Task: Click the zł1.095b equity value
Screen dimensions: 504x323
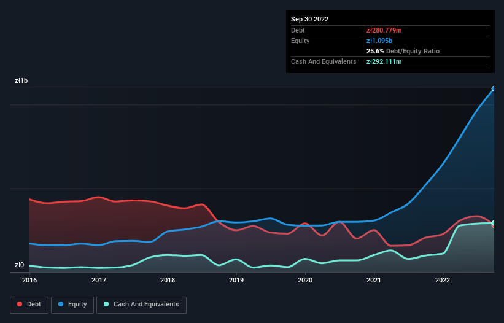Action: point(379,41)
